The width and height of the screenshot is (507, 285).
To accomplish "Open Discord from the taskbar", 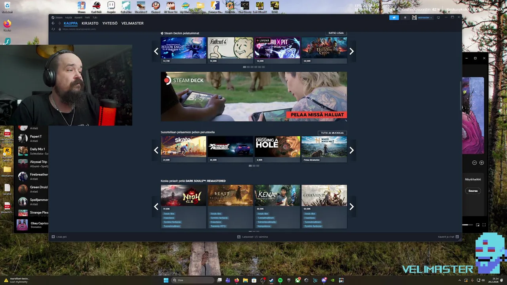I will click(324, 280).
